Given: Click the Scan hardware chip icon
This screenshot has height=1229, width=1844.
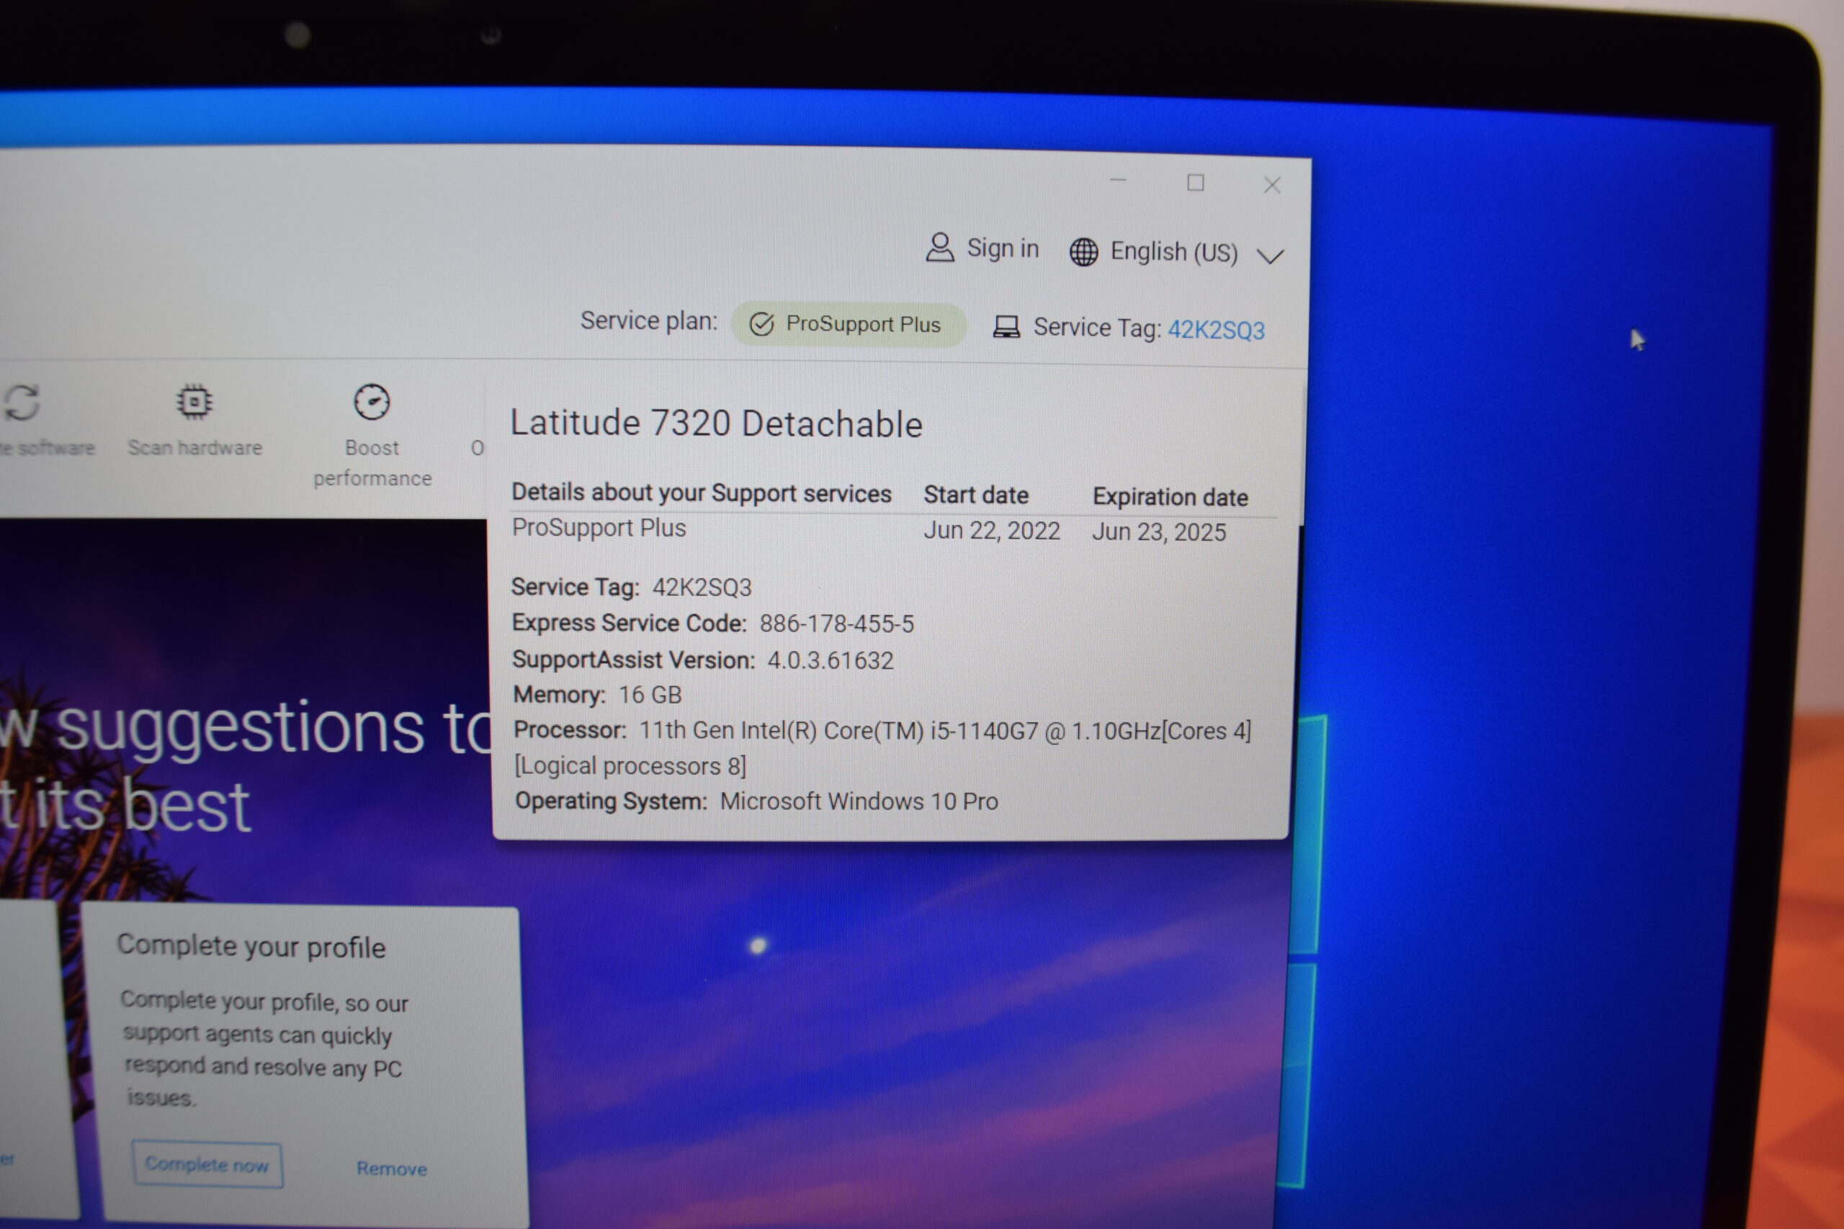Looking at the screenshot, I should tap(194, 402).
